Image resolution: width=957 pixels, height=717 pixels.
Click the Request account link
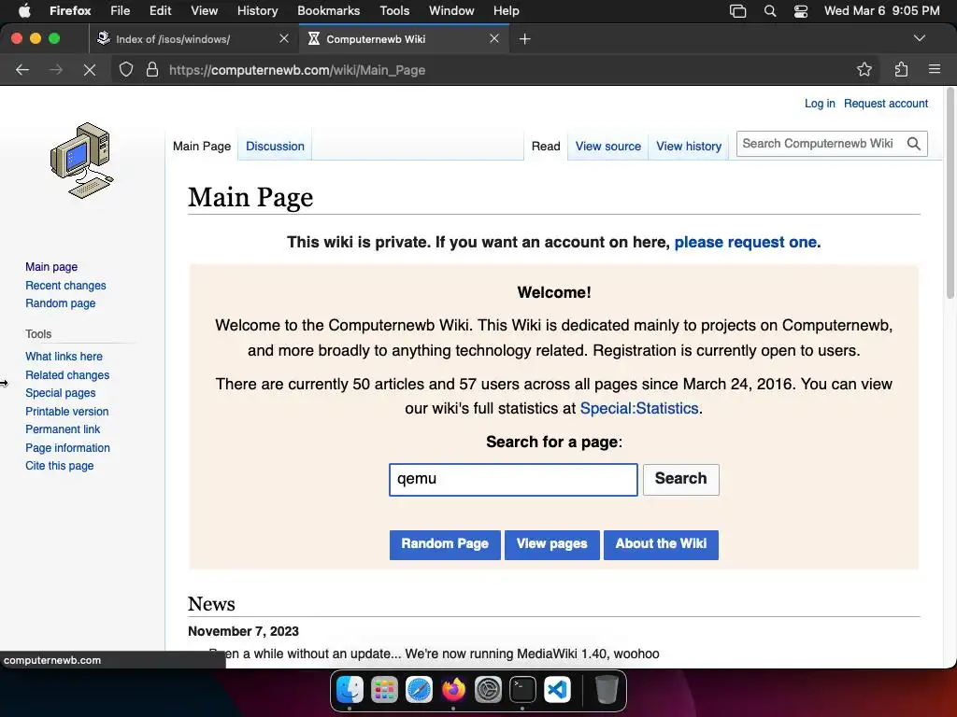tap(886, 103)
